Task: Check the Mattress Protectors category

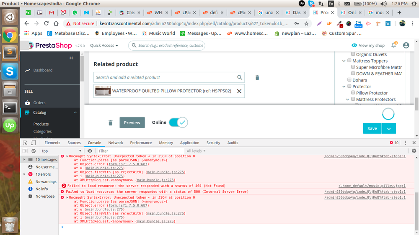Action: tap(353, 99)
